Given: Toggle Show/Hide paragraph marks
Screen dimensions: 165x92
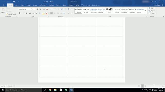Looking at the screenshot, I should (72, 9).
